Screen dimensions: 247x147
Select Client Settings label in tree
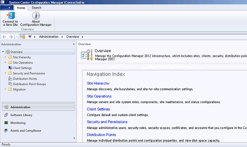[x=22, y=68]
